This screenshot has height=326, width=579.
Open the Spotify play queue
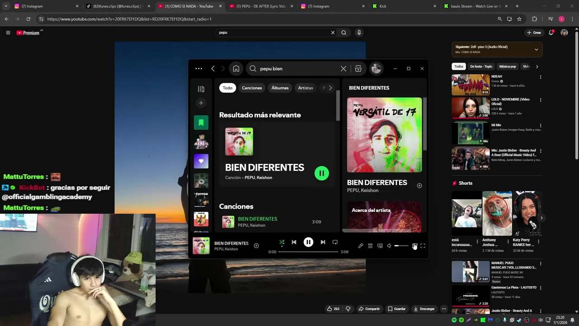370,246
